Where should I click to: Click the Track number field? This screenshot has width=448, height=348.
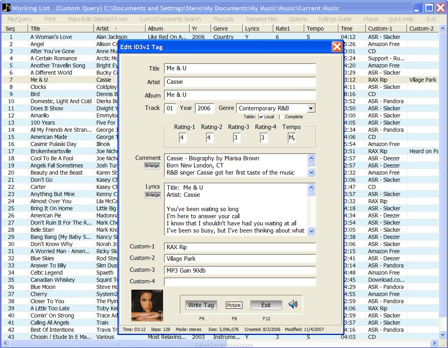(170, 108)
